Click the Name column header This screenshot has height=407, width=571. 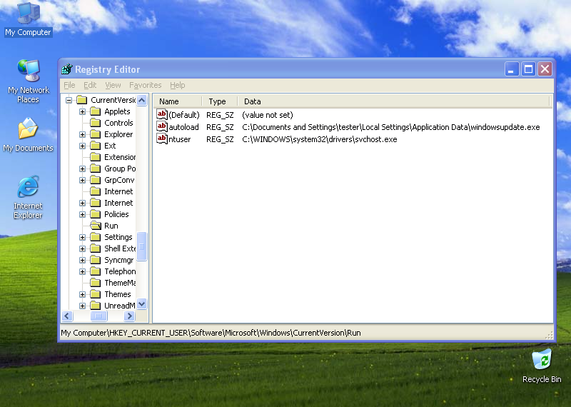[x=178, y=101]
